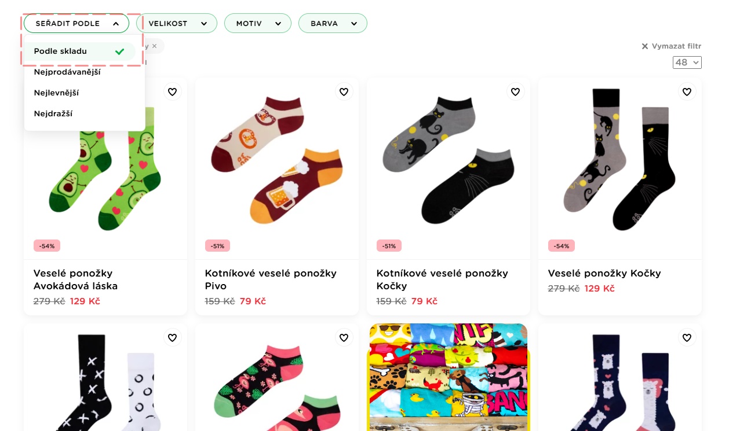Open the Motiv filter dropdown
The image size is (740, 431).
(x=258, y=24)
